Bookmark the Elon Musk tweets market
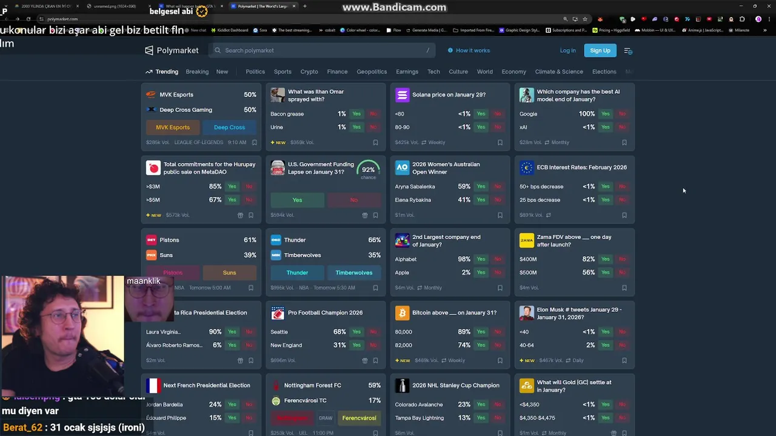The height and width of the screenshot is (436, 776). click(x=624, y=360)
